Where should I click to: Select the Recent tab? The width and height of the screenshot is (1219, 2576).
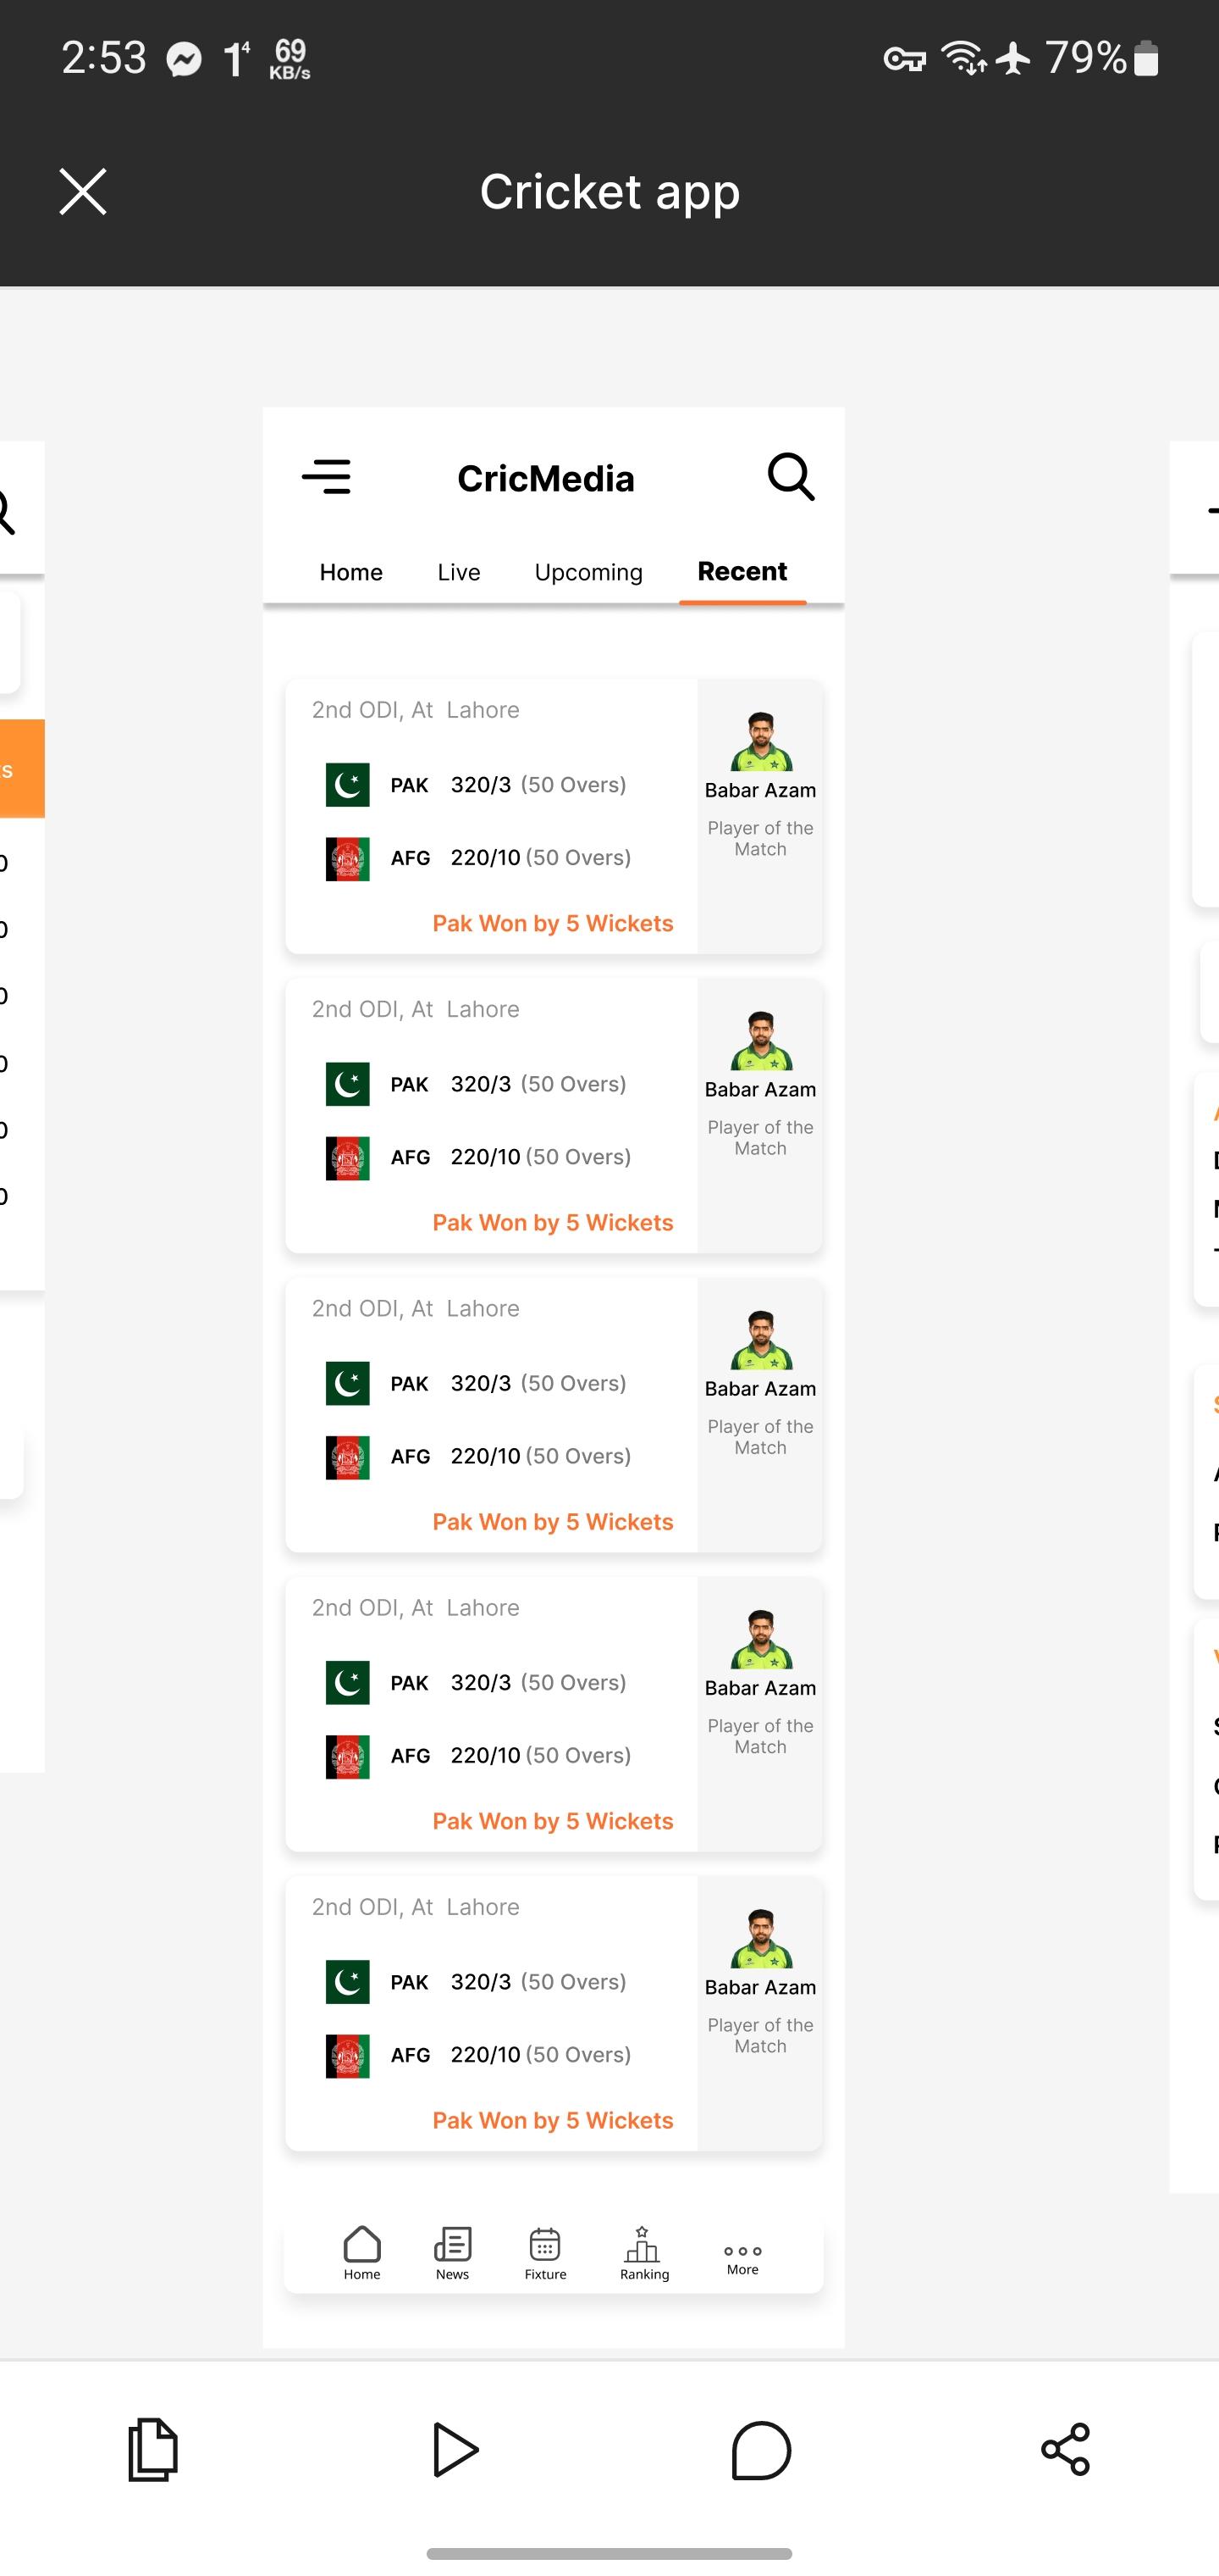(x=742, y=571)
